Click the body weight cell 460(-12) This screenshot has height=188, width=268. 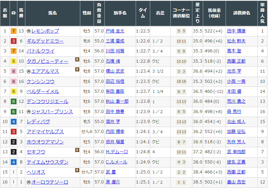(214, 91)
